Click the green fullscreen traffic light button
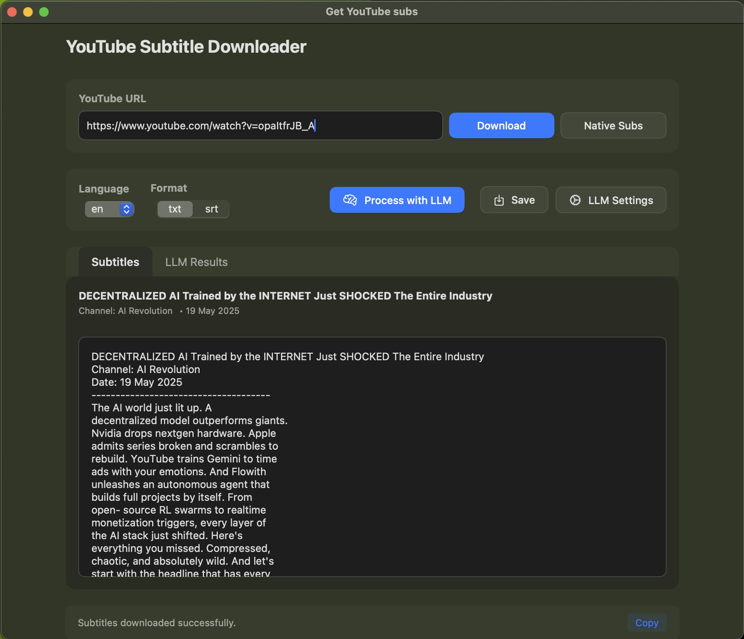744x639 pixels. pos(44,12)
